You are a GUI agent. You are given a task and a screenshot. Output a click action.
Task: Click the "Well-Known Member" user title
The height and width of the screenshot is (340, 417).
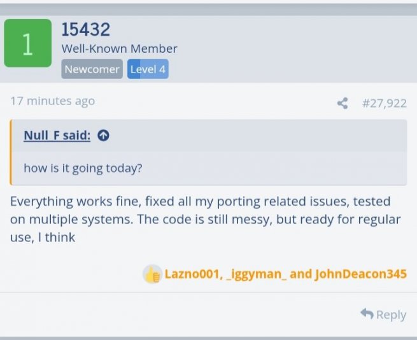pyautogui.click(x=119, y=48)
